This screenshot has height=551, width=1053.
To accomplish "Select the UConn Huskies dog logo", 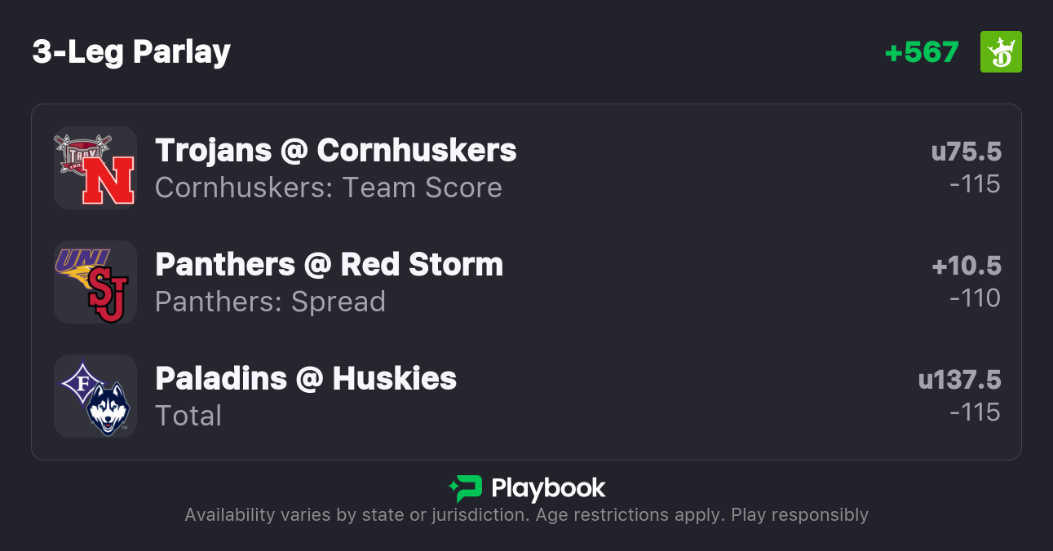I will (108, 409).
